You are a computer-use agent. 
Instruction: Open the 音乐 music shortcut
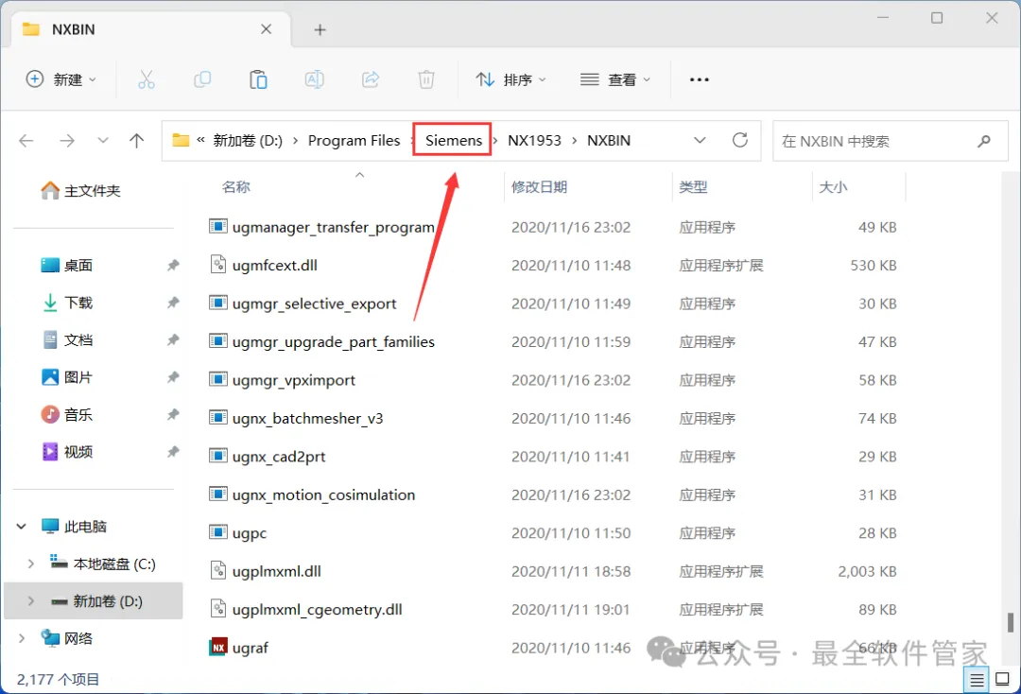click(x=67, y=414)
